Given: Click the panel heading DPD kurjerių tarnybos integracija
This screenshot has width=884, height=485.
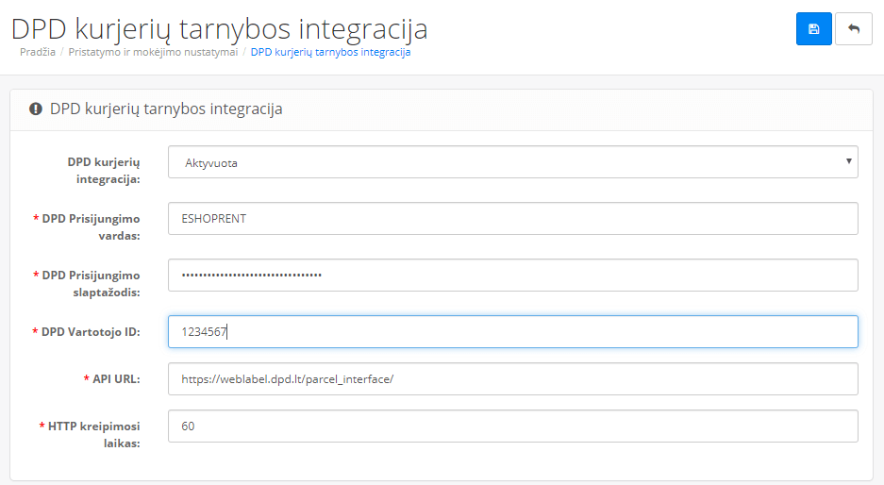Looking at the screenshot, I should [166, 109].
